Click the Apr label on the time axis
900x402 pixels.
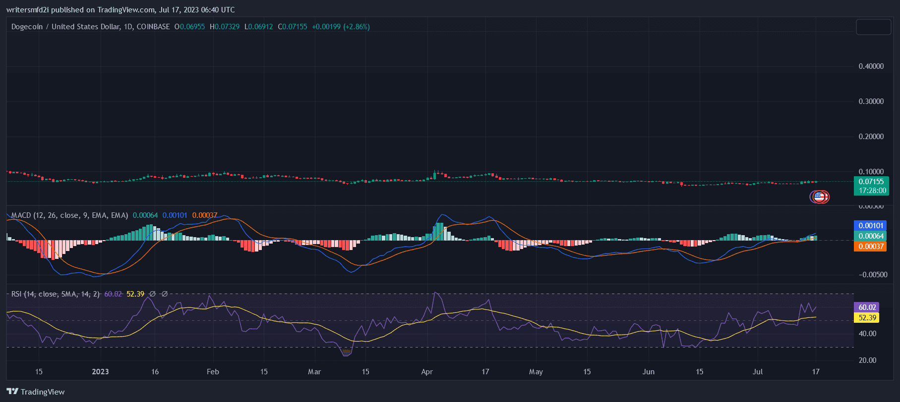pyautogui.click(x=427, y=372)
